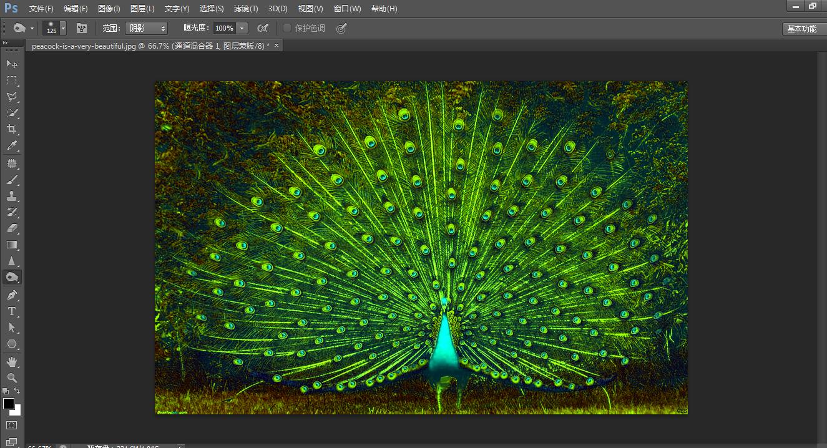This screenshot has width=827, height=448.
Task: Select the Clone Stamp tool
Action: coord(12,196)
